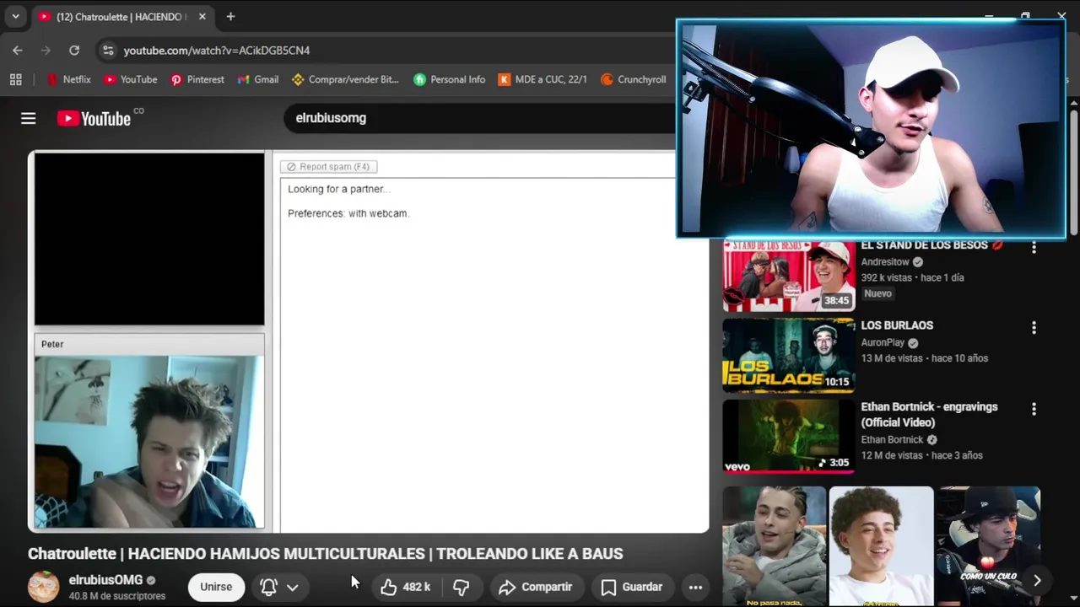Viewport: 1080px width, 607px height.
Task: Toggle the notification bell
Action: click(x=268, y=587)
